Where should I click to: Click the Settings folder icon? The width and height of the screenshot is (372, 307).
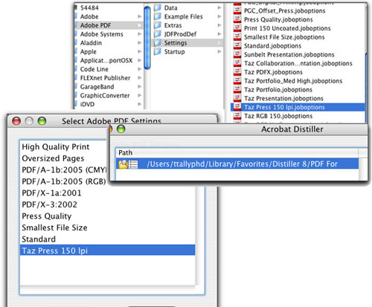pos(158,42)
